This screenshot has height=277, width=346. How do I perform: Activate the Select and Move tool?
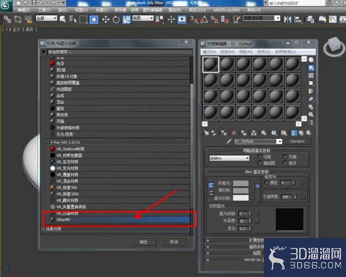[106, 19]
